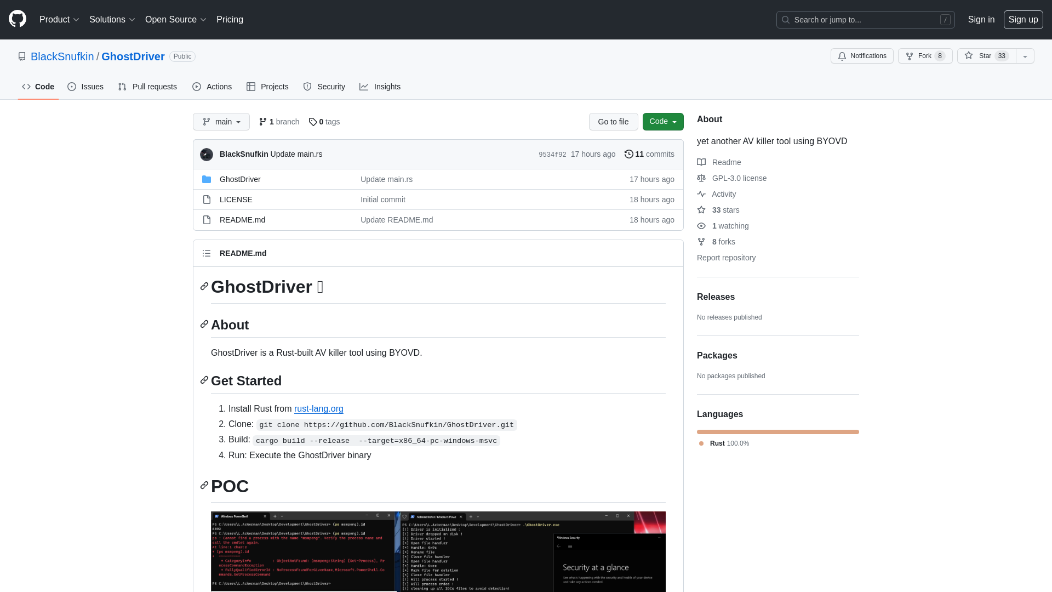This screenshot has width=1052, height=592.
Task: Click the Security tab icon
Action: tap(308, 87)
